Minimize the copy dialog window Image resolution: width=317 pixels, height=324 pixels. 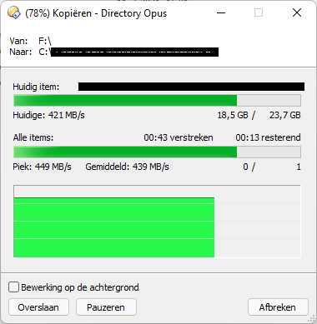[221, 12]
